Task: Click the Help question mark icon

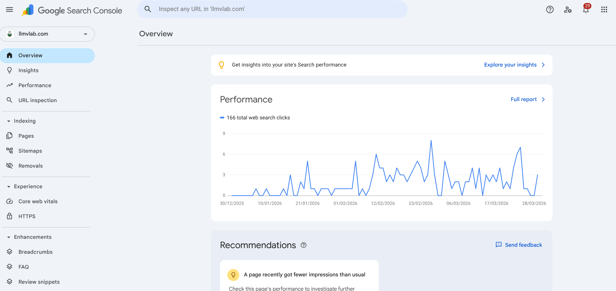Action: coord(550,10)
